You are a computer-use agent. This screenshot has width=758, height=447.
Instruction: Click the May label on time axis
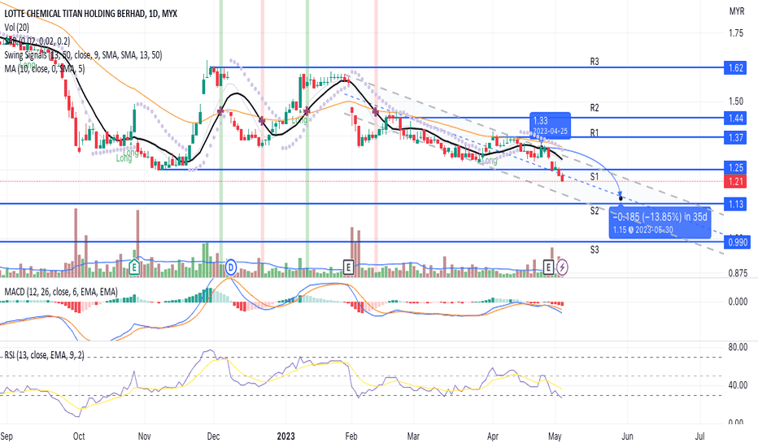click(555, 436)
